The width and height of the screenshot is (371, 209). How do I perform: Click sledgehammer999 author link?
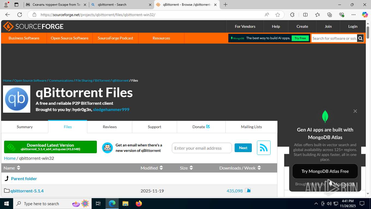(x=111, y=109)
